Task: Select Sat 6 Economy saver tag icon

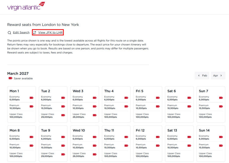Action: [189, 98]
